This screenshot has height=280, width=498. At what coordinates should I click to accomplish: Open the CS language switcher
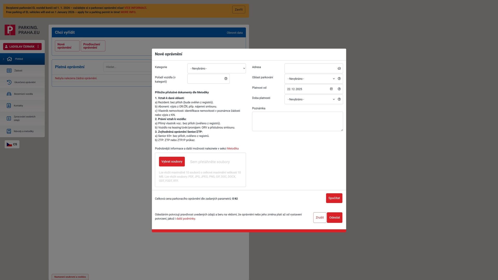tap(12, 144)
